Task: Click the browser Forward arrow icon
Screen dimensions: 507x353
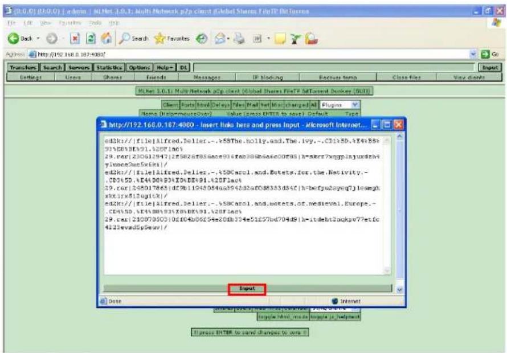Action: (51, 39)
